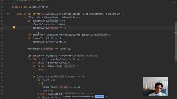Click 'vector.set(1)' on line 25
Screen dimensions: 177x99
[56, 42]
